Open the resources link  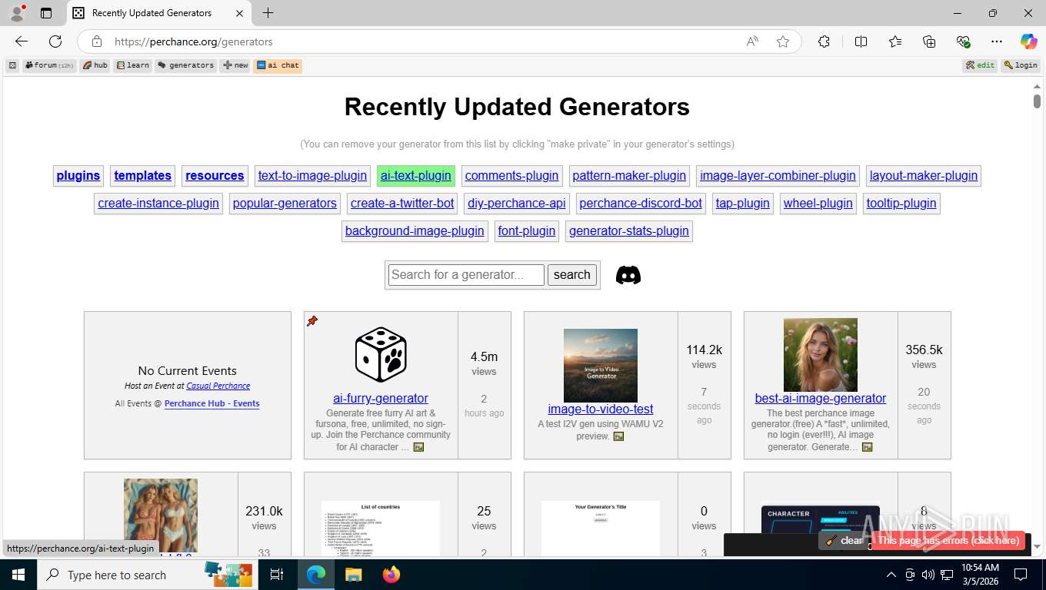coord(215,176)
